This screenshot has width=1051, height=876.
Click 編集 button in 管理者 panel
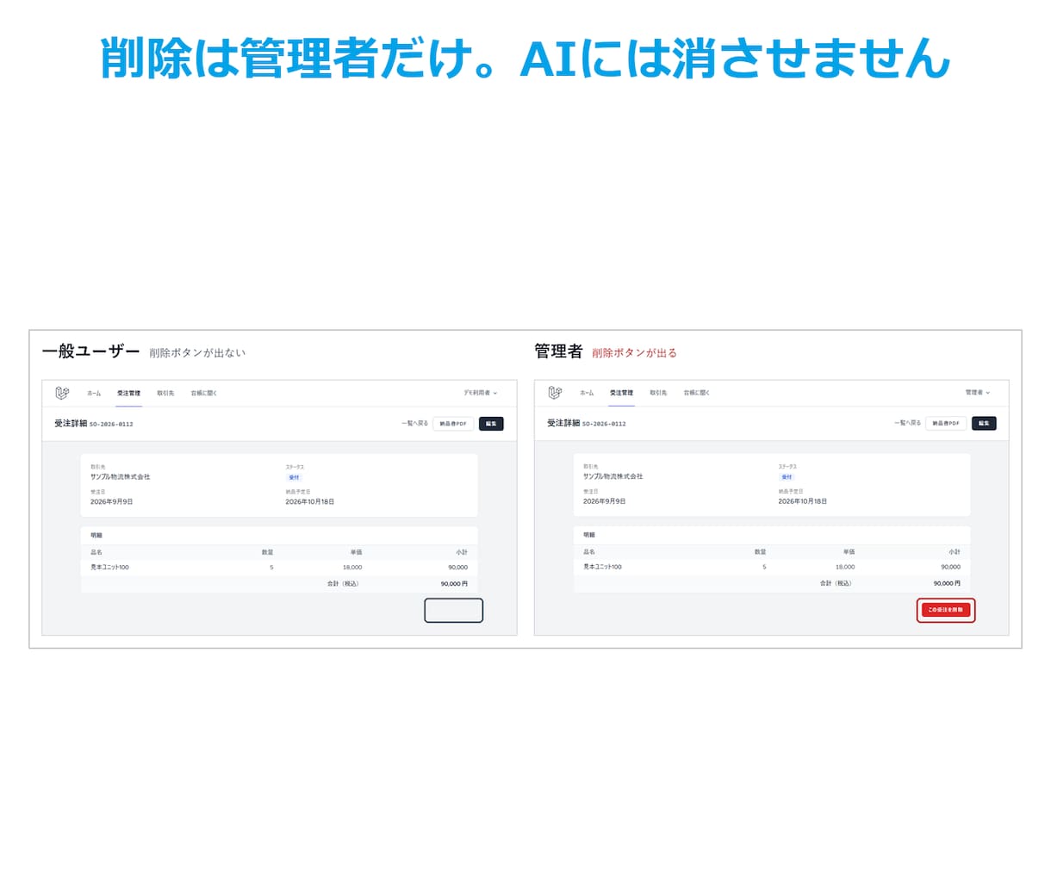pyautogui.click(x=984, y=423)
